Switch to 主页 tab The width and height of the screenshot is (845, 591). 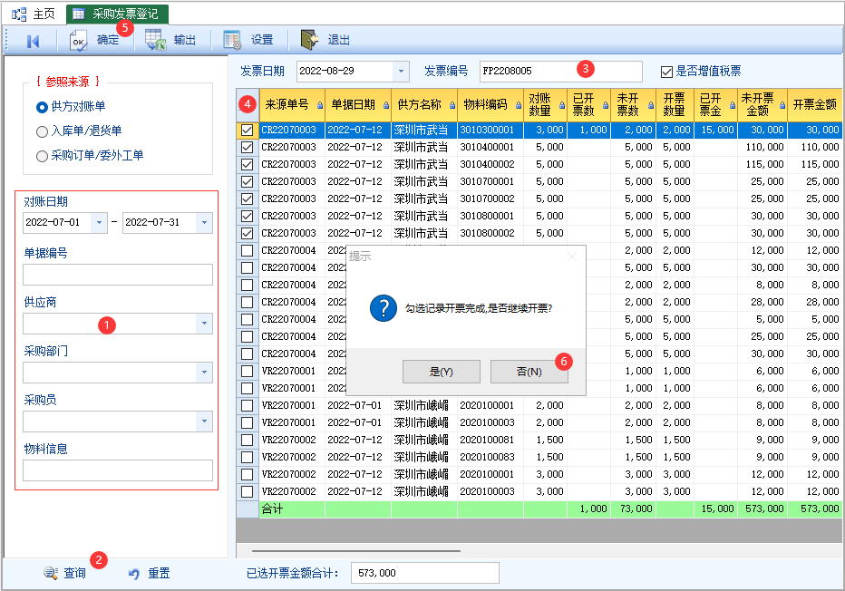point(34,15)
